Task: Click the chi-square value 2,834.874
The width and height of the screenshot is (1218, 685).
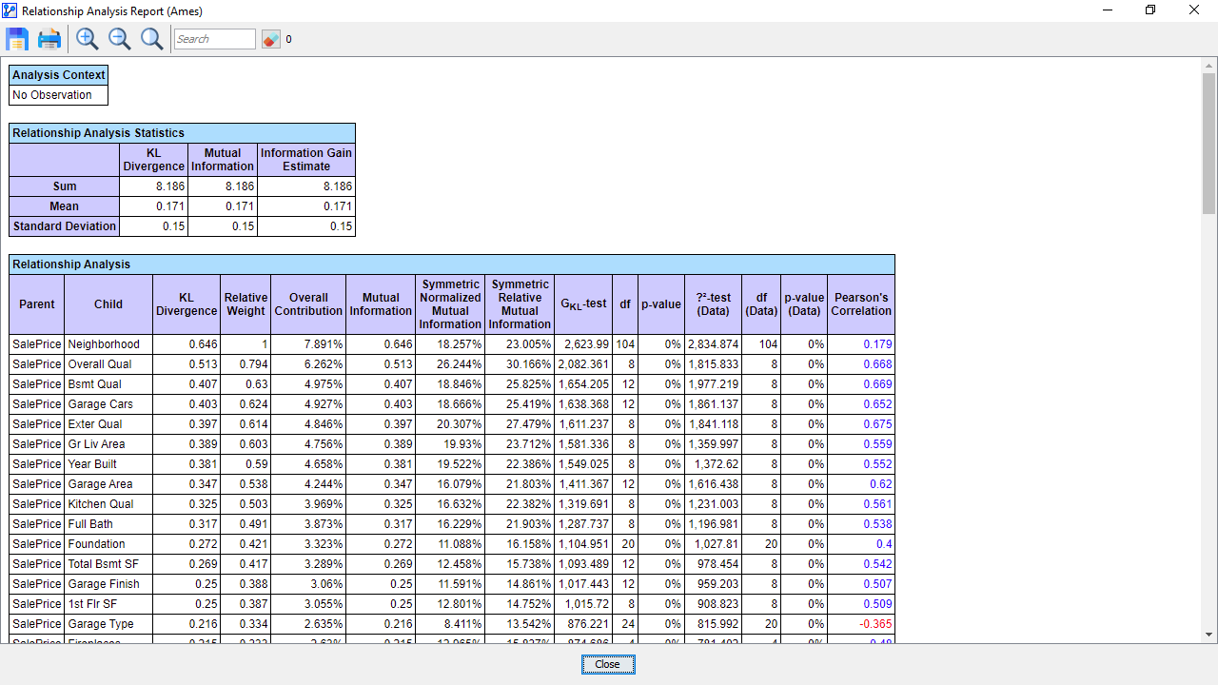Action: coord(714,344)
